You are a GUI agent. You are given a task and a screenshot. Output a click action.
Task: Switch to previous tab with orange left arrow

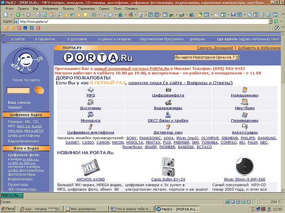tap(6, 28)
